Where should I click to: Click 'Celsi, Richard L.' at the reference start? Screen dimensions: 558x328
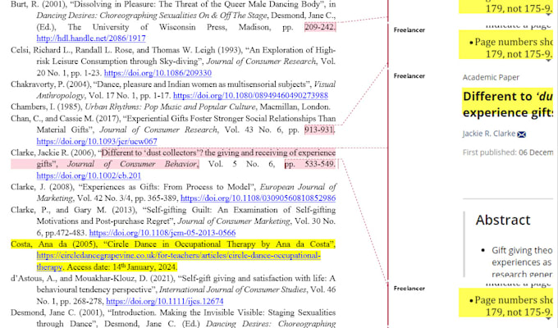pyautogui.click(x=42, y=50)
